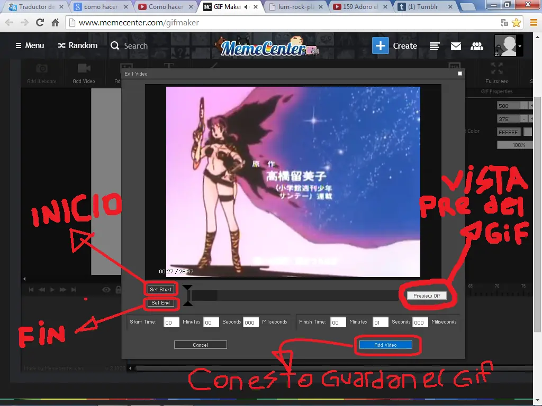Close the Edit Video dialog

[460, 73]
